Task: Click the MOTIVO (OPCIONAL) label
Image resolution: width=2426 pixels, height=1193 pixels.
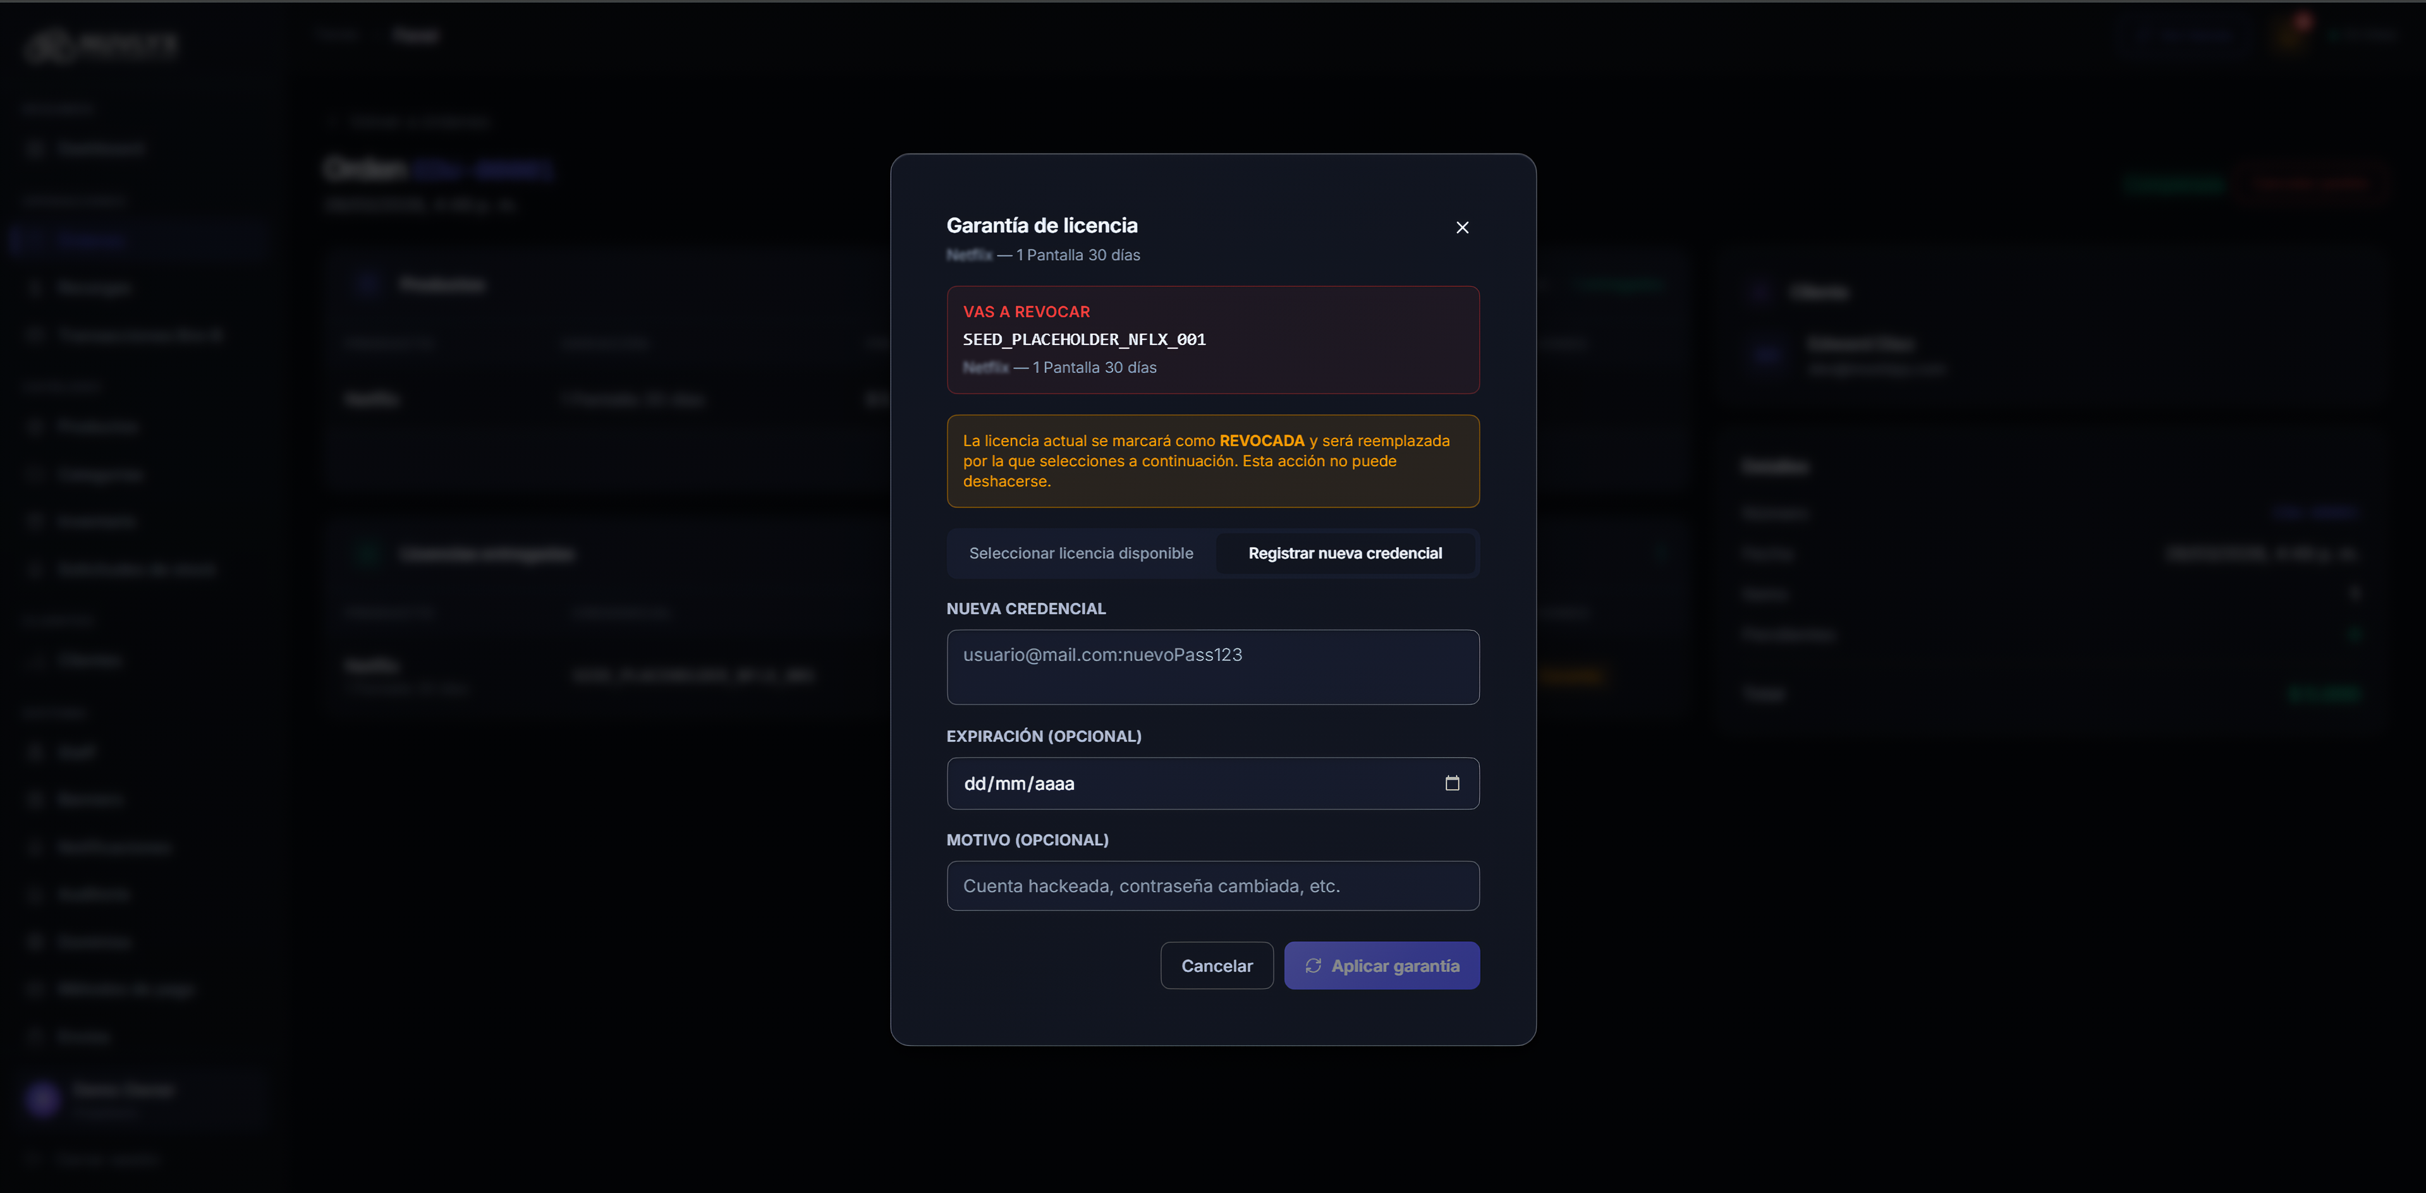Action: tap(1027, 839)
